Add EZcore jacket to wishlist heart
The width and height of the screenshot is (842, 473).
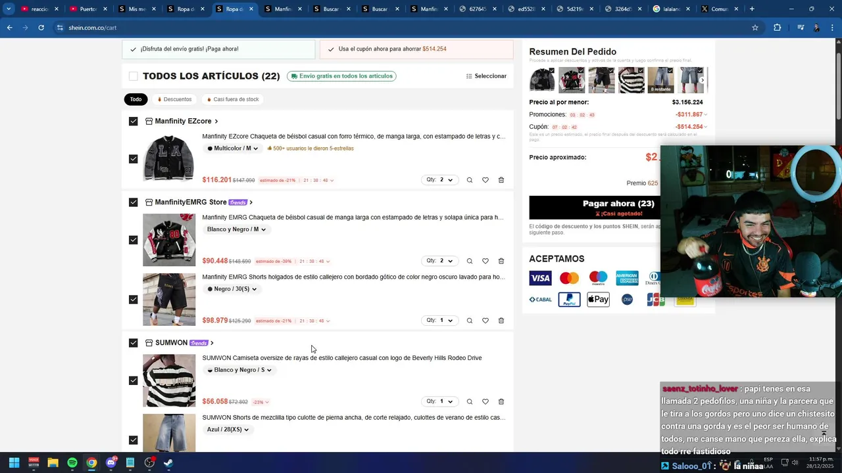[x=485, y=180]
